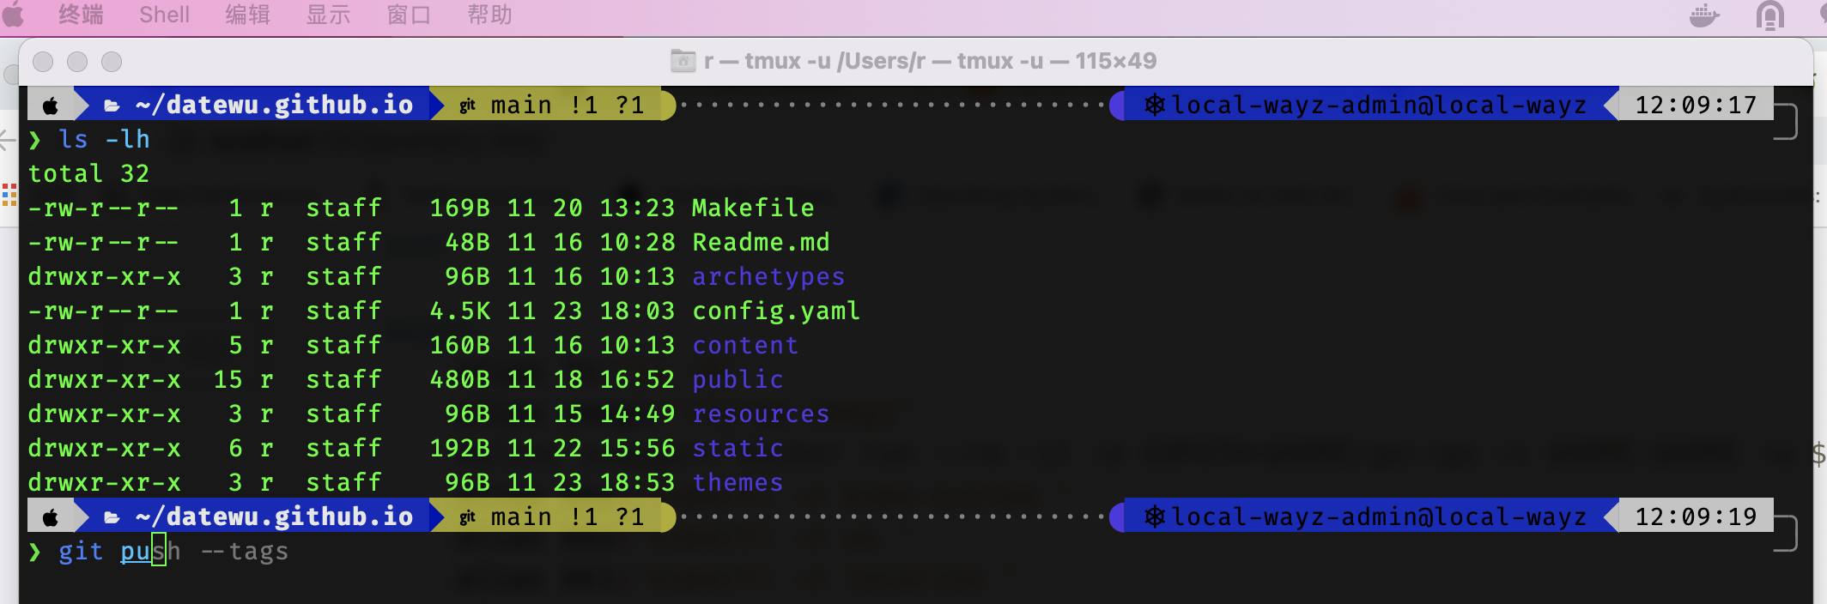Click the folder icon in window title
This screenshot has height=604, width=1827.
pyautogui.click(x=683, y=61)
